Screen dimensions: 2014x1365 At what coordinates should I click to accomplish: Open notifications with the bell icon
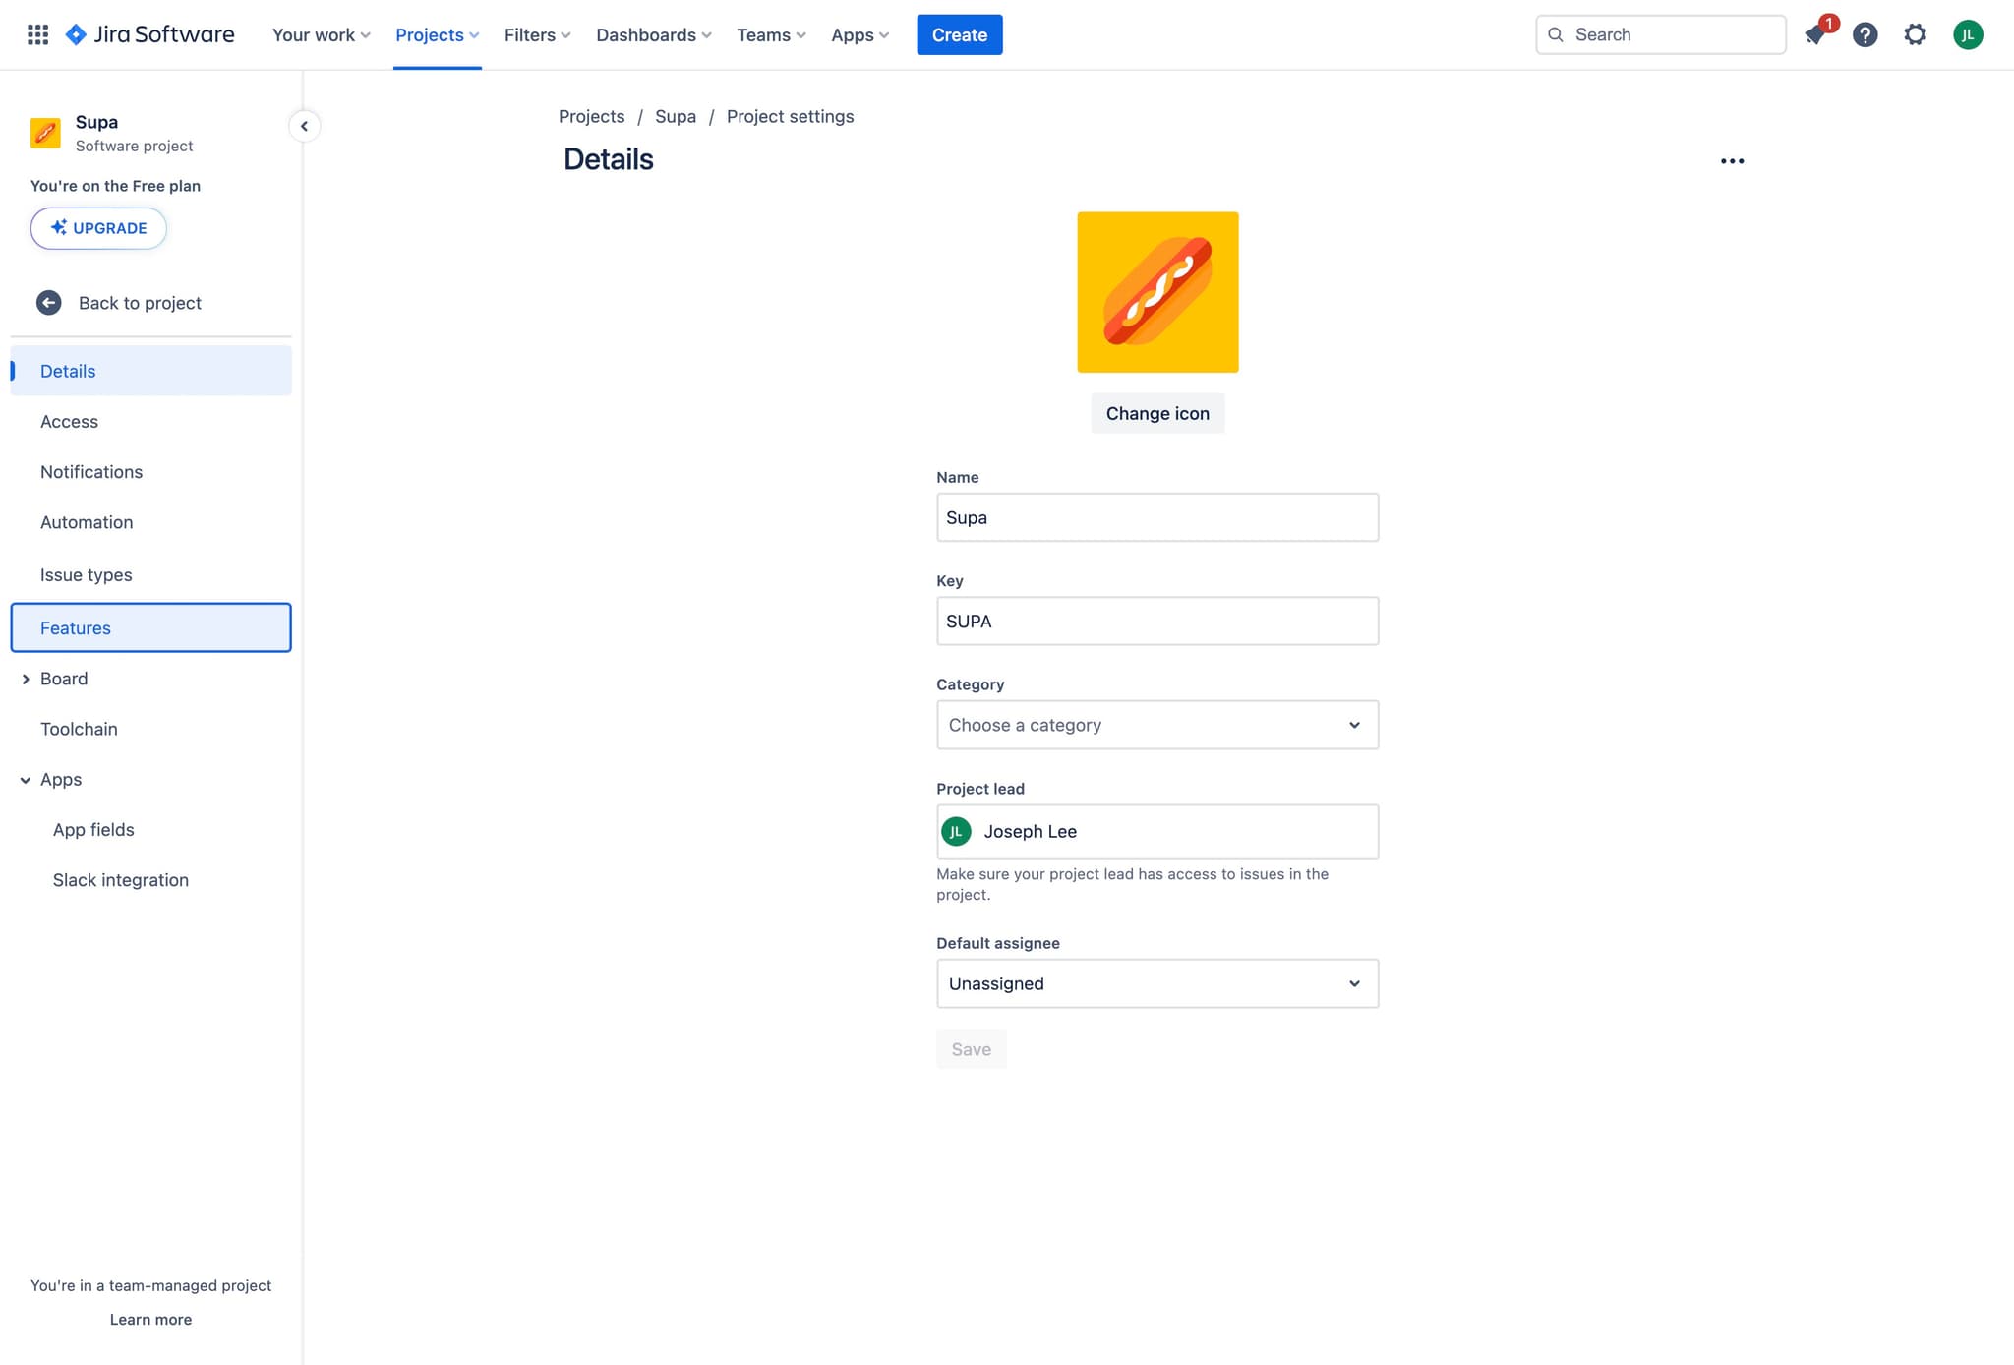click(1815, 34)
